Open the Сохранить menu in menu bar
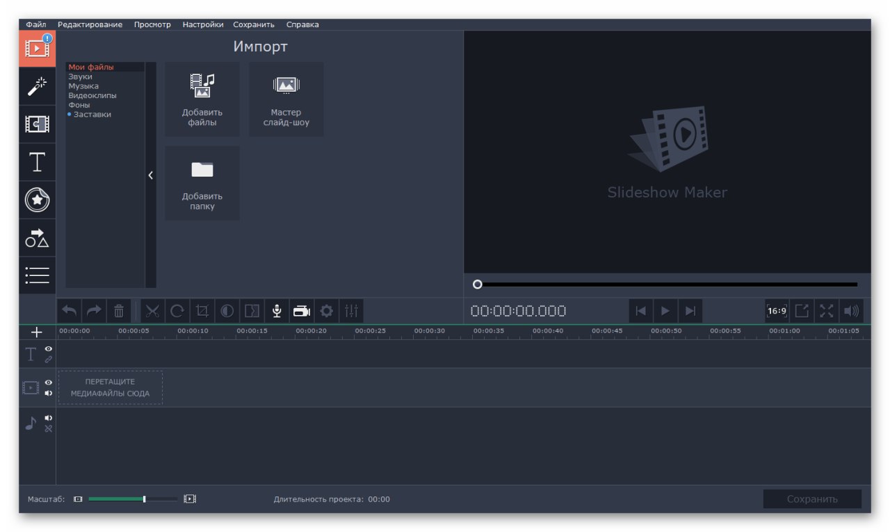This screenshot has width=890, height=532. (x=254, y=24)
